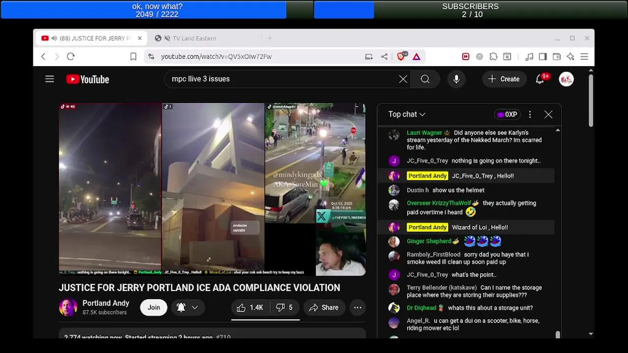Click the live video player
The image size is (628, 353).
click(x=212, y=189)
